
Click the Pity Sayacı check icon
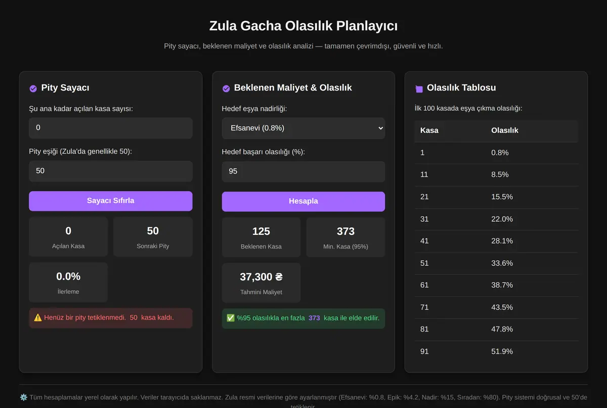click(x=33, y=89)
